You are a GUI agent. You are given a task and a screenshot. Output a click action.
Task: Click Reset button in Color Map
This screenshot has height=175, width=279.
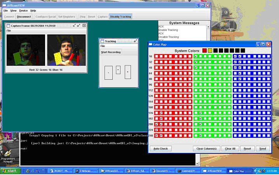[x=247, y=149]
